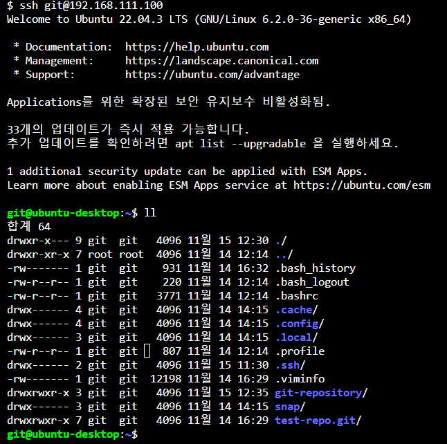Viewport: 447px width, 444px height.
Task: Click the .bash_logout file name
Action: coord(313,282)
